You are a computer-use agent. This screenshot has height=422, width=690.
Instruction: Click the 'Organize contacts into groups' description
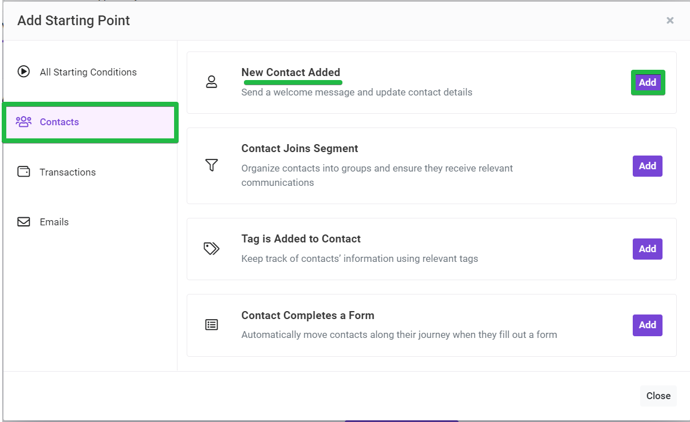(x=377, y=176)
